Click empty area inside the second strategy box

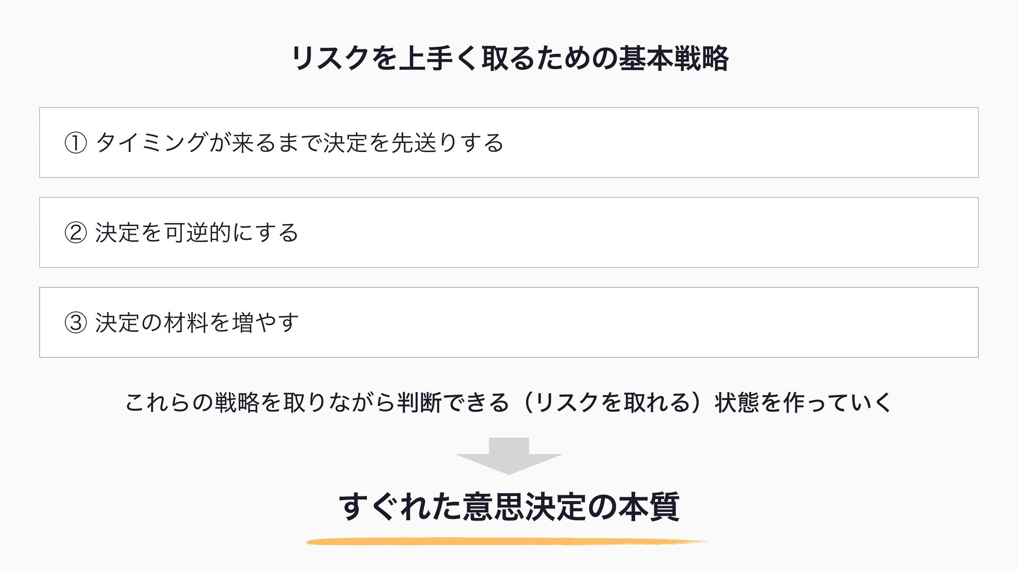pyautogui.click(x=636, y=233)
